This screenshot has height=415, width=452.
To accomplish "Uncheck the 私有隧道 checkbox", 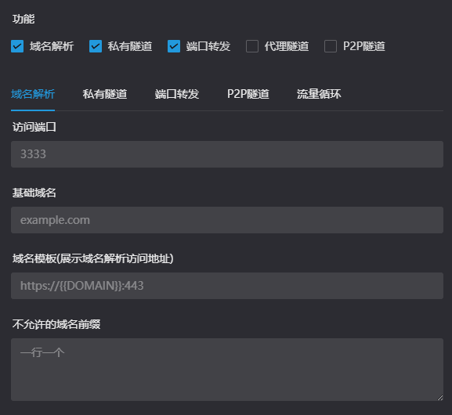I will (x=96, y=46).
